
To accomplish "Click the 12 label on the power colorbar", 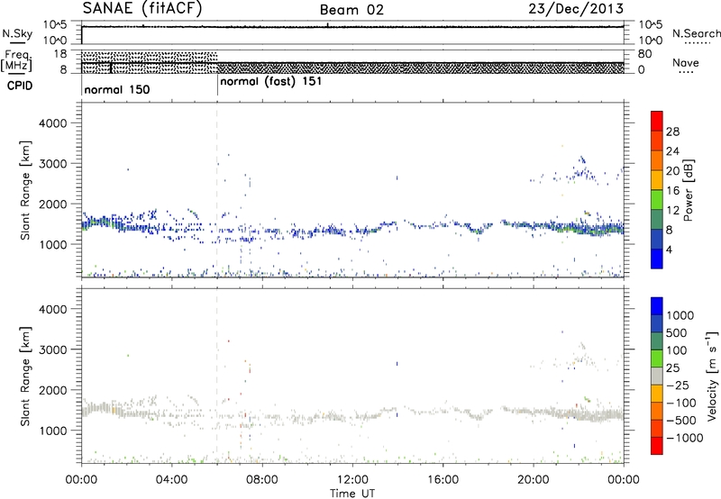I will pyautogui.click(x=672, y=211).
